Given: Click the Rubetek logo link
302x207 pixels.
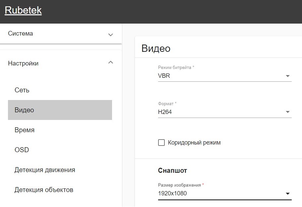Looking at the screenshot, I should click(23, 10).
